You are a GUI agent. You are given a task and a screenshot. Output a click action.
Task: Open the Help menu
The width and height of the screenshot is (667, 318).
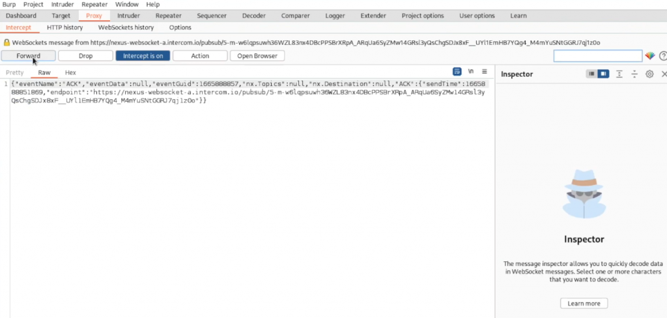tap(152, 5)
